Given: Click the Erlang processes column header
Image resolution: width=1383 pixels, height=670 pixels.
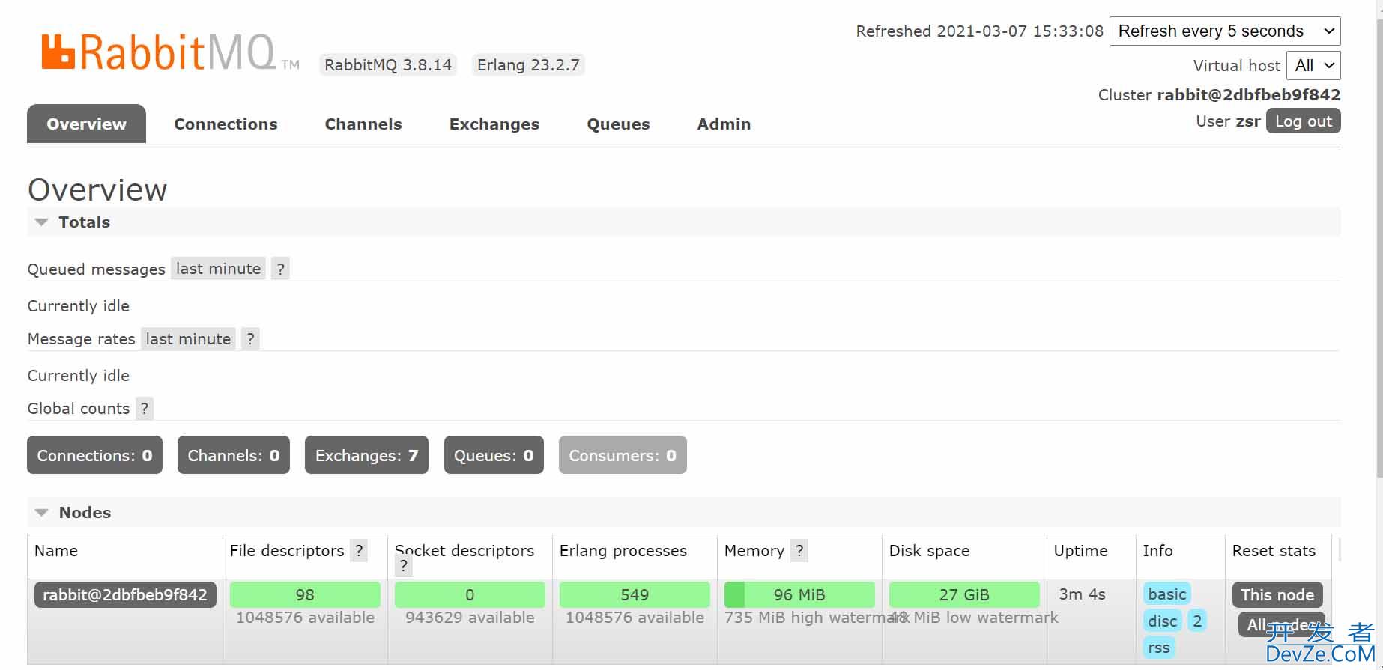Looking at the screenshot, I should (623, 551).
